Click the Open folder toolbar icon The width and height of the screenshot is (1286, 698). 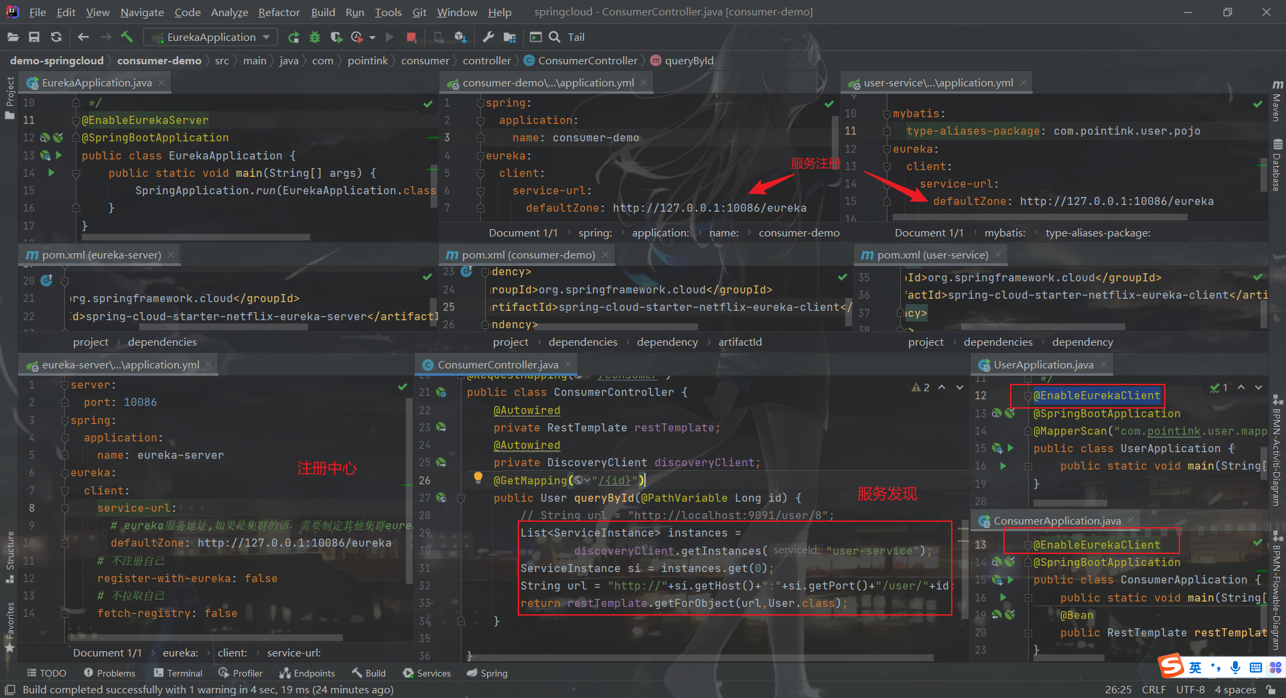point(13,38)
